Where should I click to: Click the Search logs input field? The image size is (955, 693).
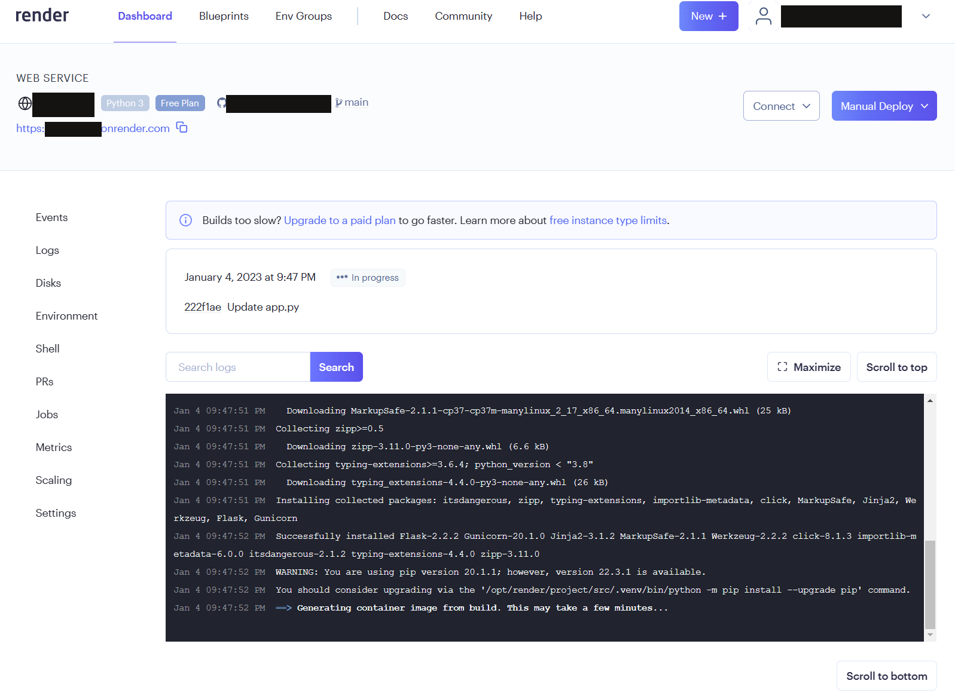coord(238,367)
